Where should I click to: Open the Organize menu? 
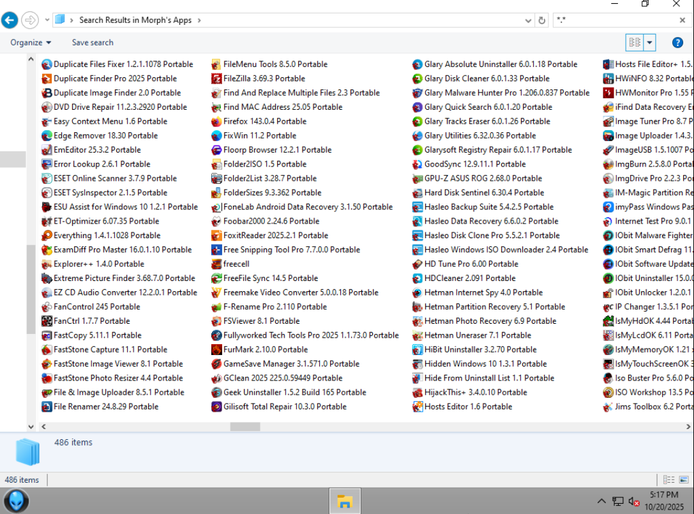[x=31, y=43]
